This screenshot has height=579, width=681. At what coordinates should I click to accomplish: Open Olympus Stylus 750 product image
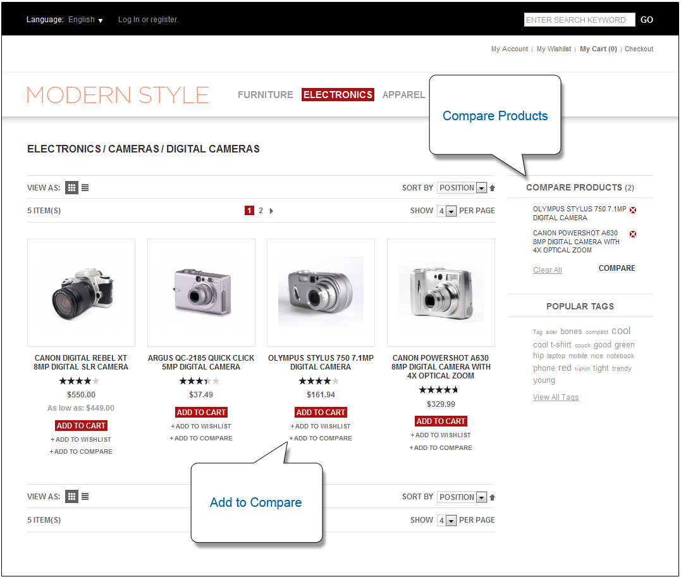tap(321, 292)
